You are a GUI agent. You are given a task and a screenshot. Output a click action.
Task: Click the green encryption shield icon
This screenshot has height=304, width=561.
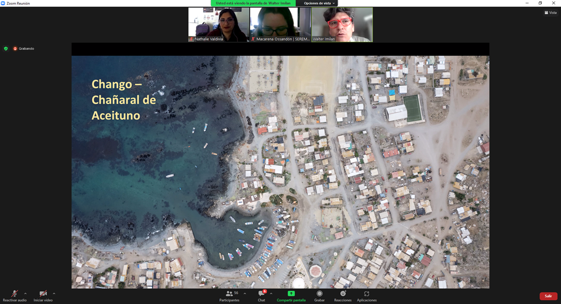point(6,49)
